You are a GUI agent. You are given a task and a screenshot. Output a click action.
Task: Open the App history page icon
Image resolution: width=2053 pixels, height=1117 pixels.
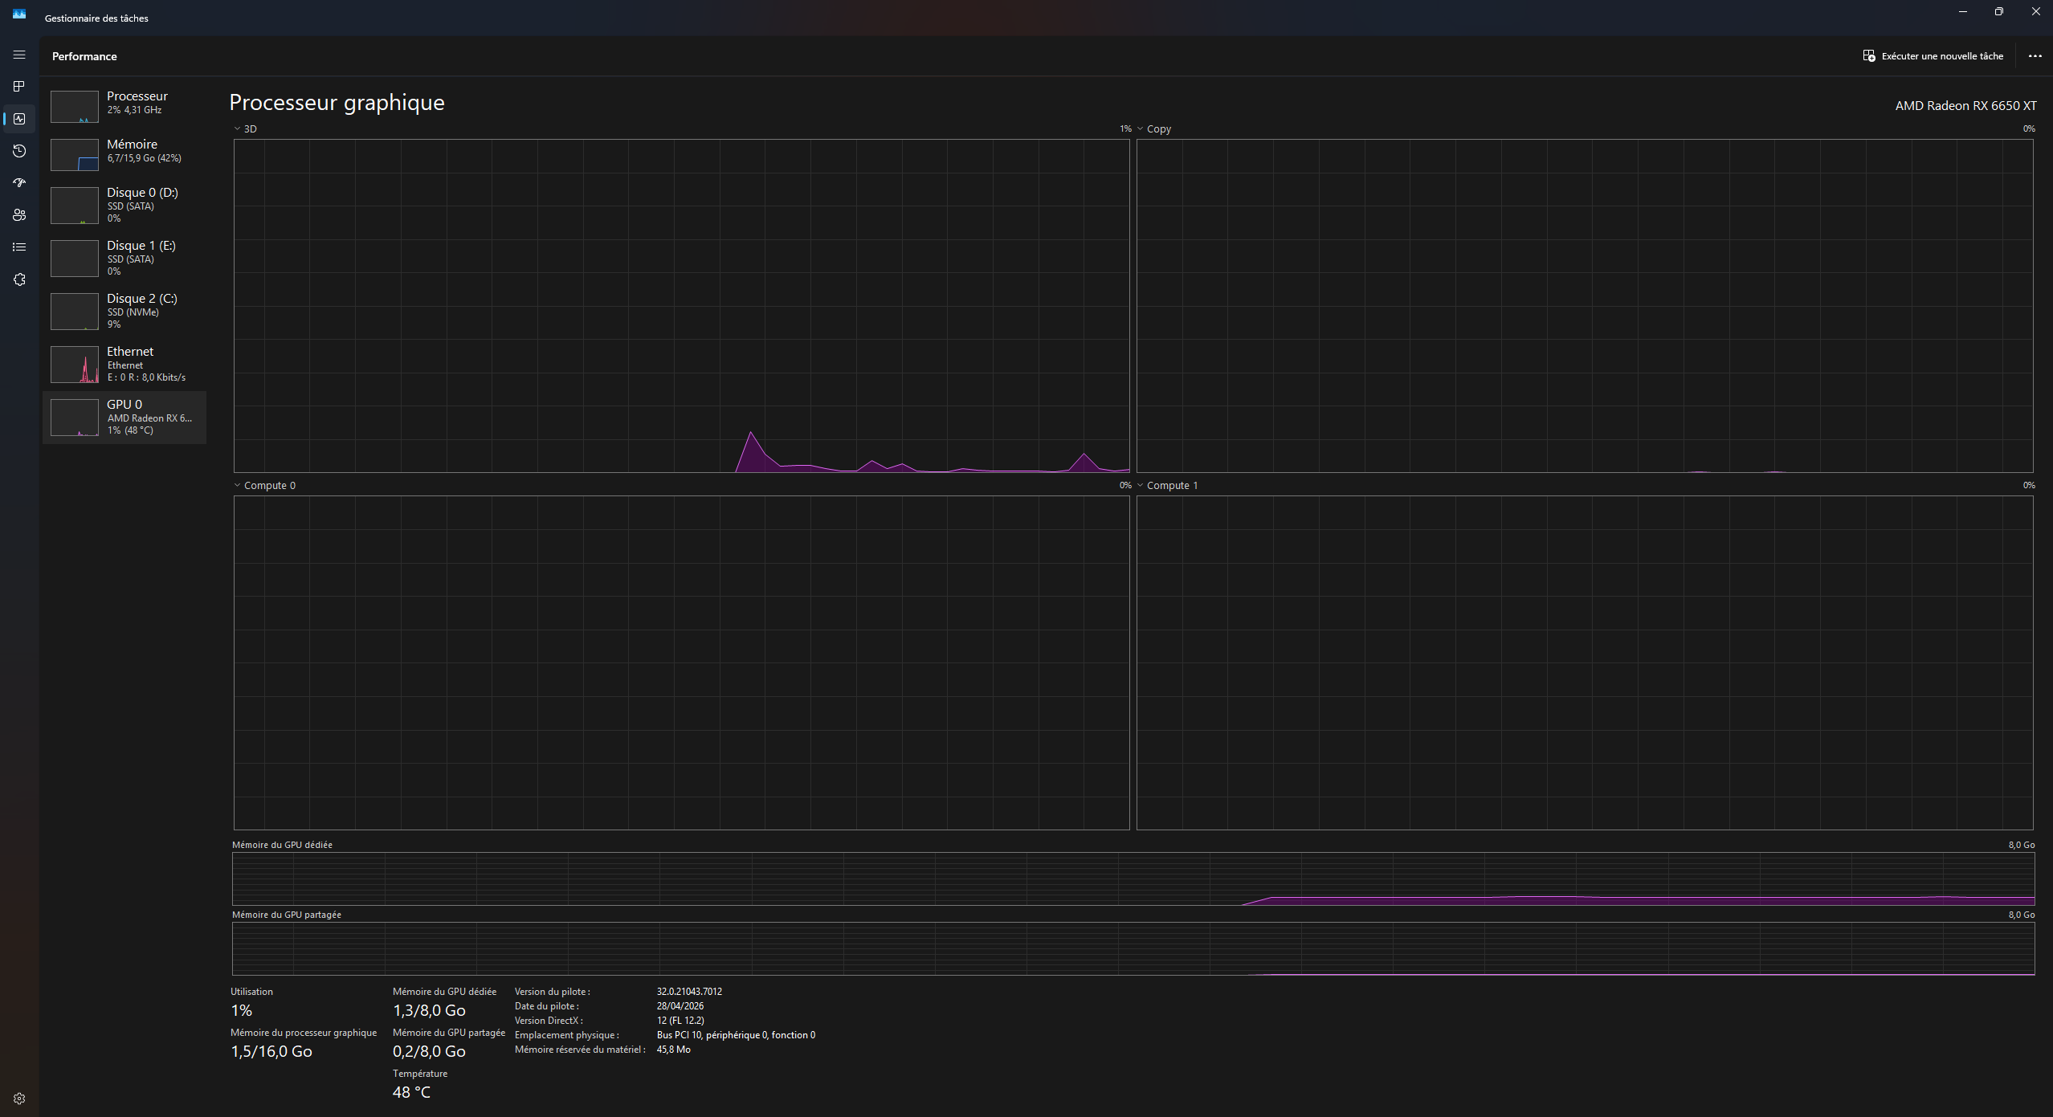point(19,151)
